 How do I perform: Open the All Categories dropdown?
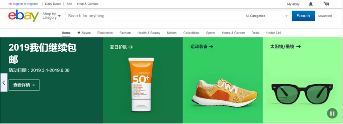(x=266, y=16)
